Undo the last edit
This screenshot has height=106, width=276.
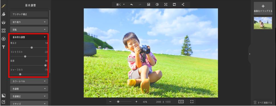(132, 5)
